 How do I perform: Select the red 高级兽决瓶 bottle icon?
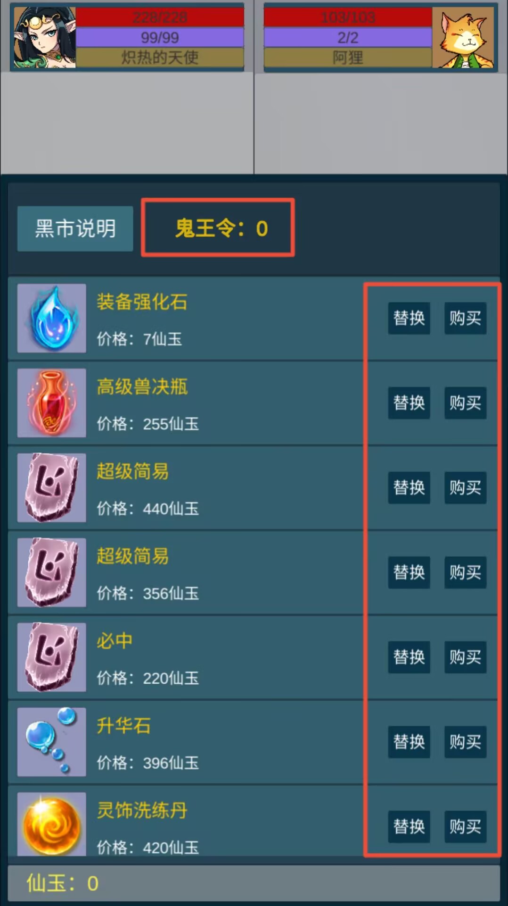click(52, 403)
